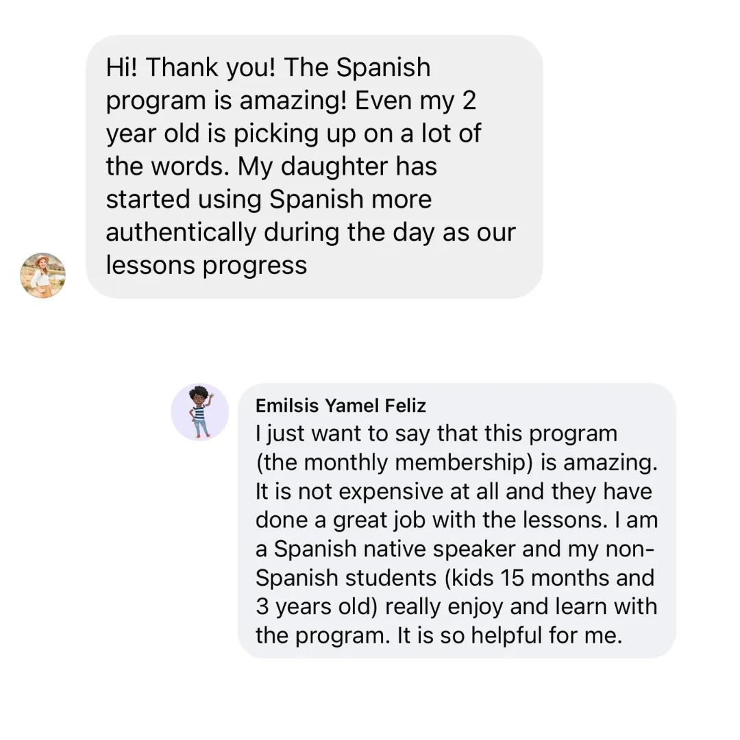
Task: Click the text "program is amazing! Even my 2"
Action: pos(291,100)
